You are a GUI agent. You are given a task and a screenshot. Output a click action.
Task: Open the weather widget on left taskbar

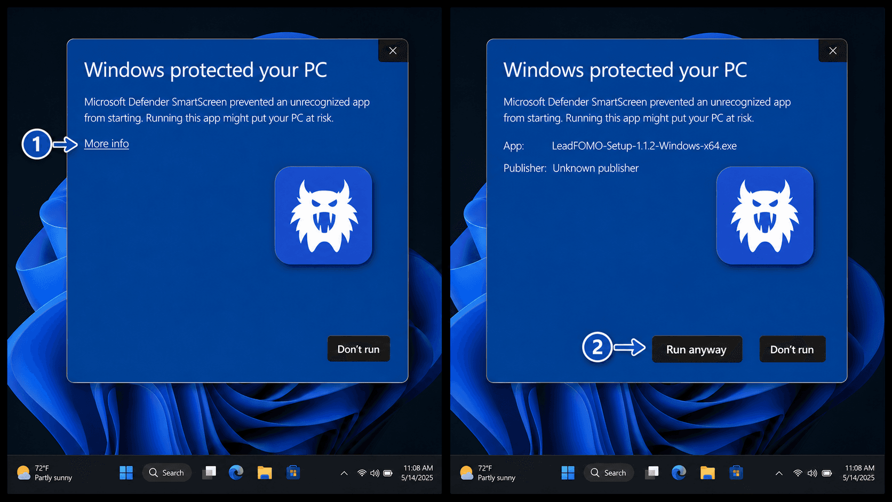[45, 473]
